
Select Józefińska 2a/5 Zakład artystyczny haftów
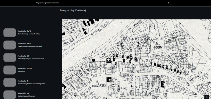pos(23,45)
